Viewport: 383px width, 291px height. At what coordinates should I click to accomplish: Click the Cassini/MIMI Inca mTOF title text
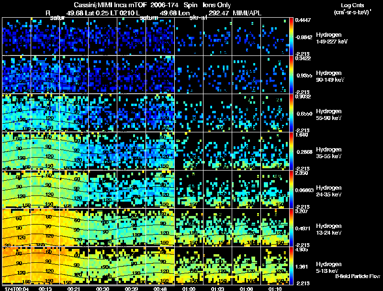click(x=110, y=5)
